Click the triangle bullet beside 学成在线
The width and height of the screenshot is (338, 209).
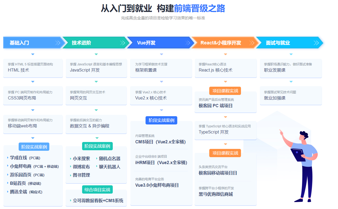pyautogui.click(x=8, y=158)
